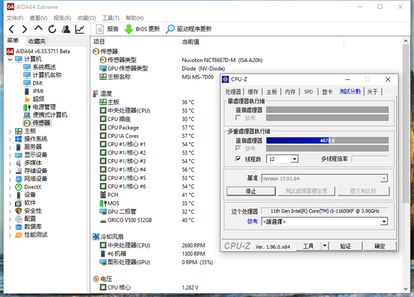Expand the 性能测试 tree node
The image size is (414, 297).
tap(10, 235)
